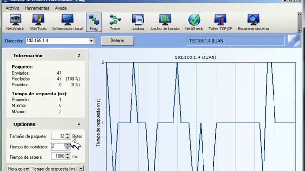Open the Escanear sistema tool
The height and width of the screenshot is (171, 305).
(253, 22)
